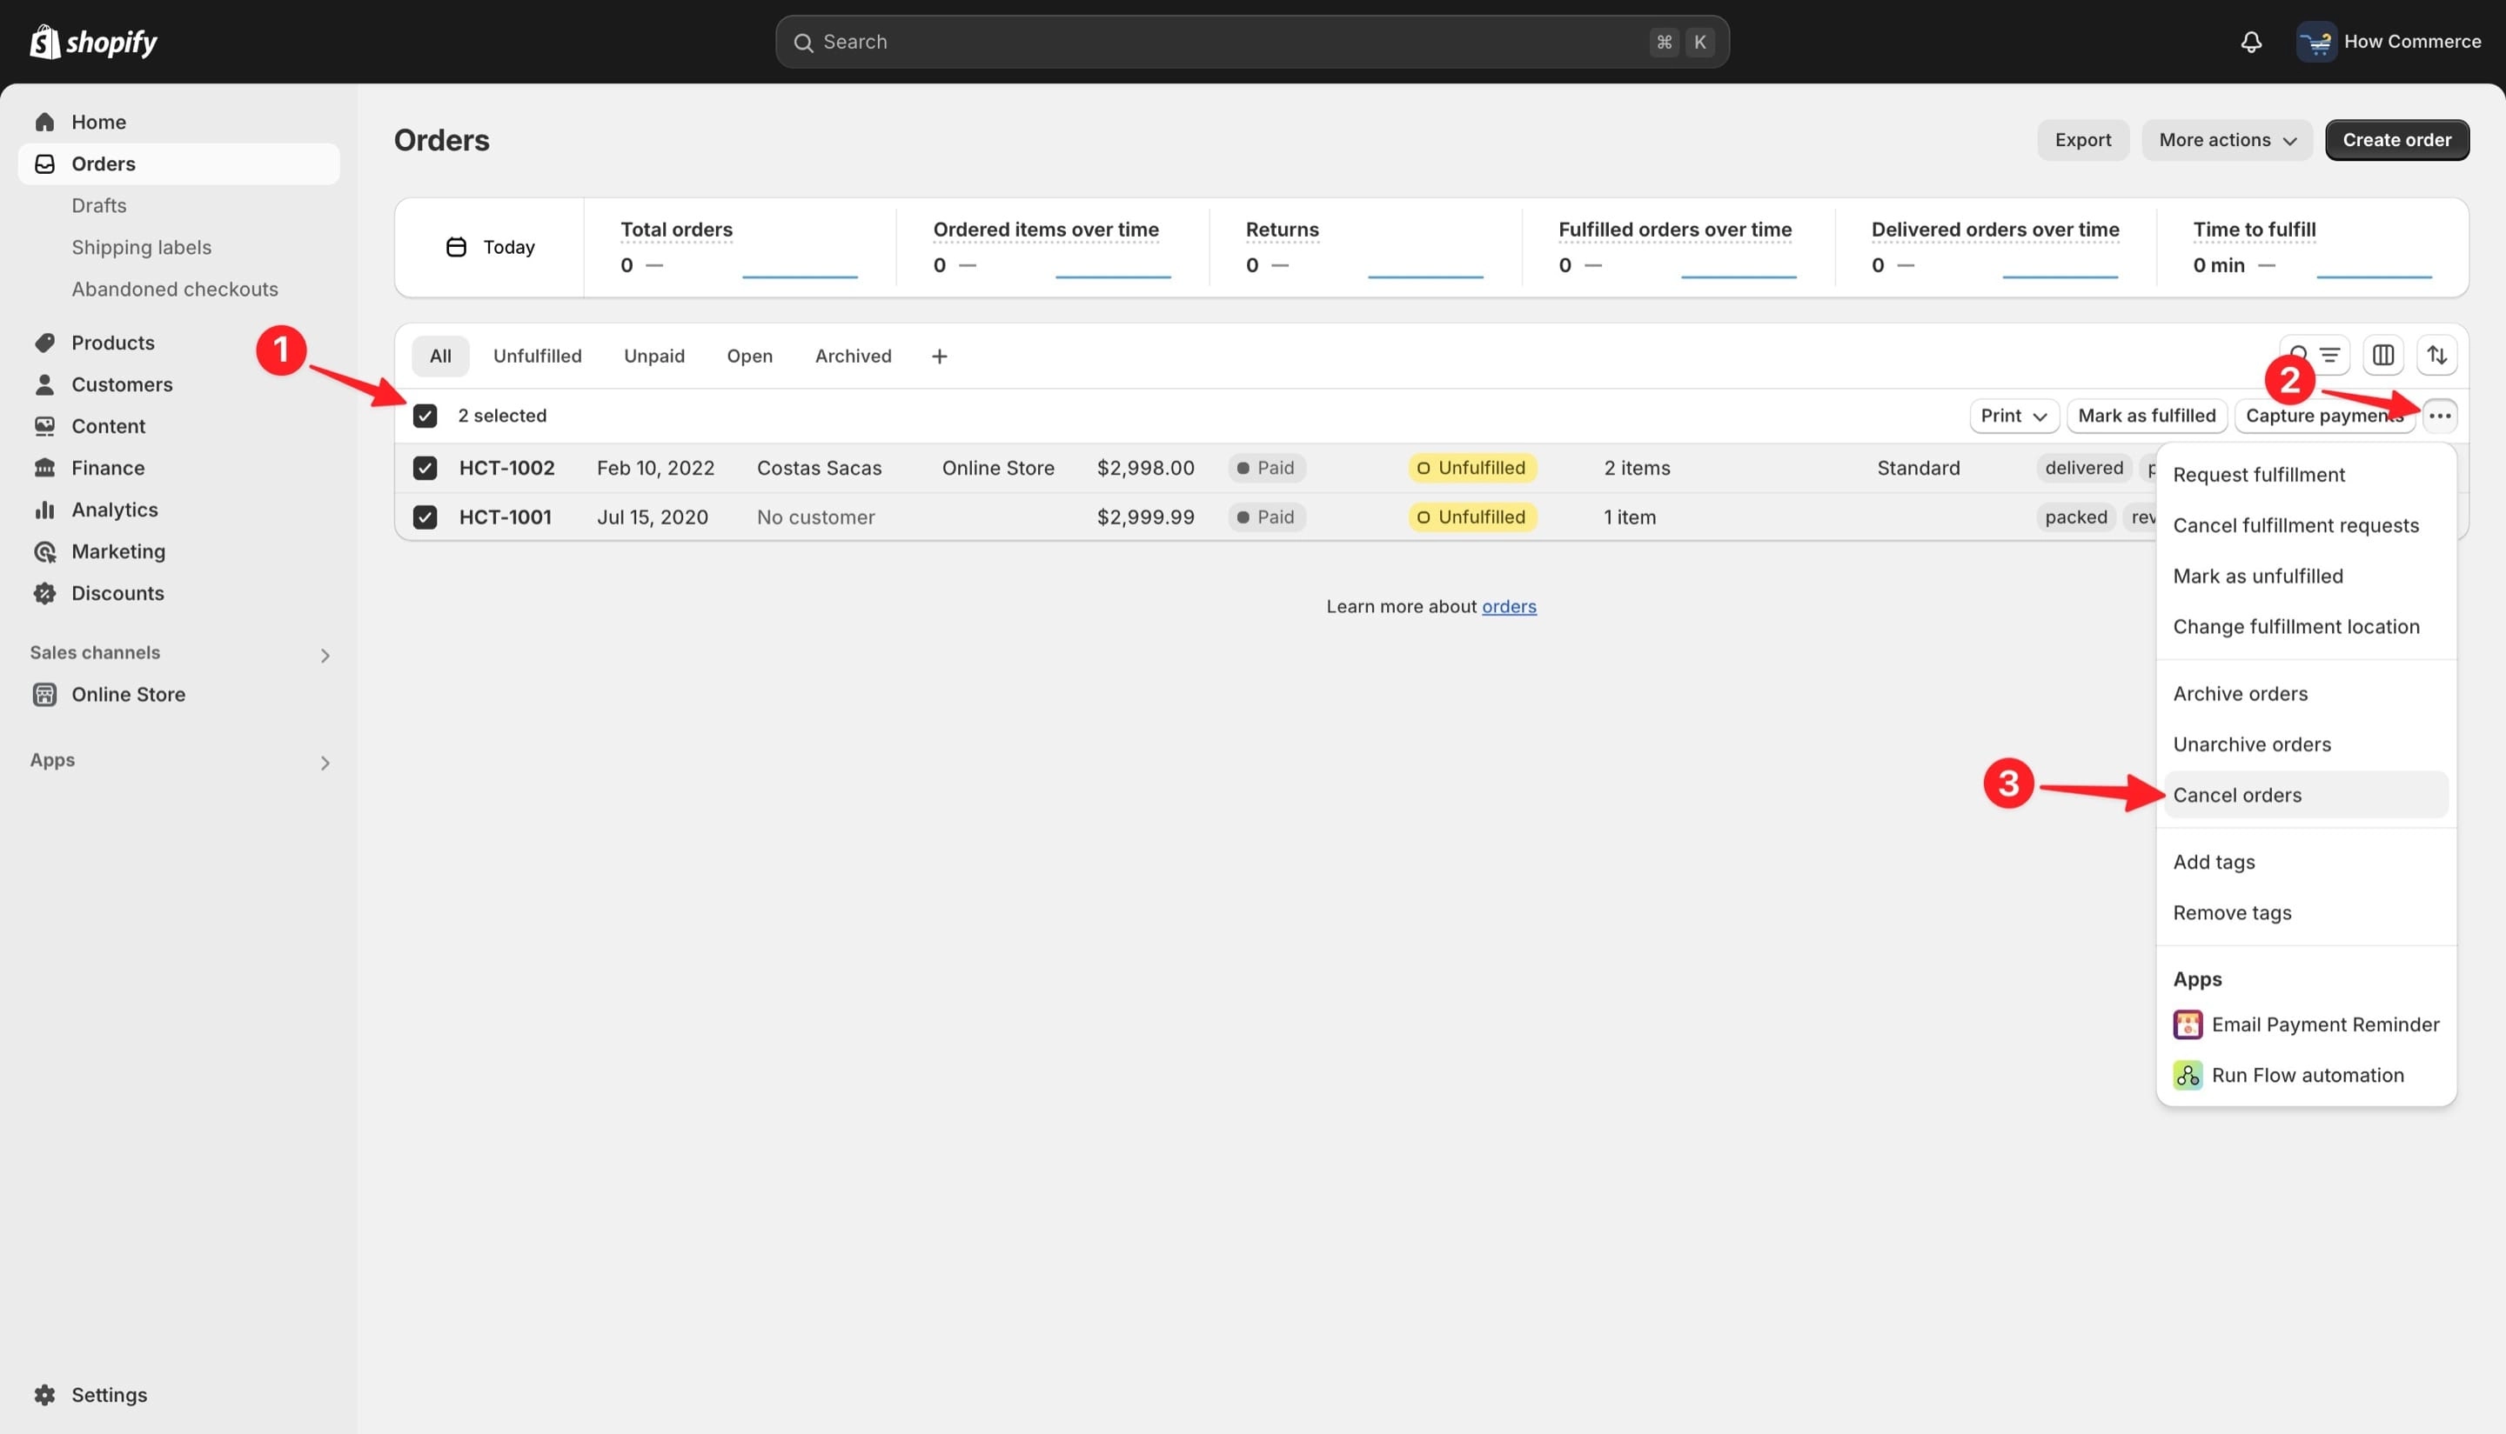
Task: Click the Costas Sacas customer cell
Action: pos(819,468)
